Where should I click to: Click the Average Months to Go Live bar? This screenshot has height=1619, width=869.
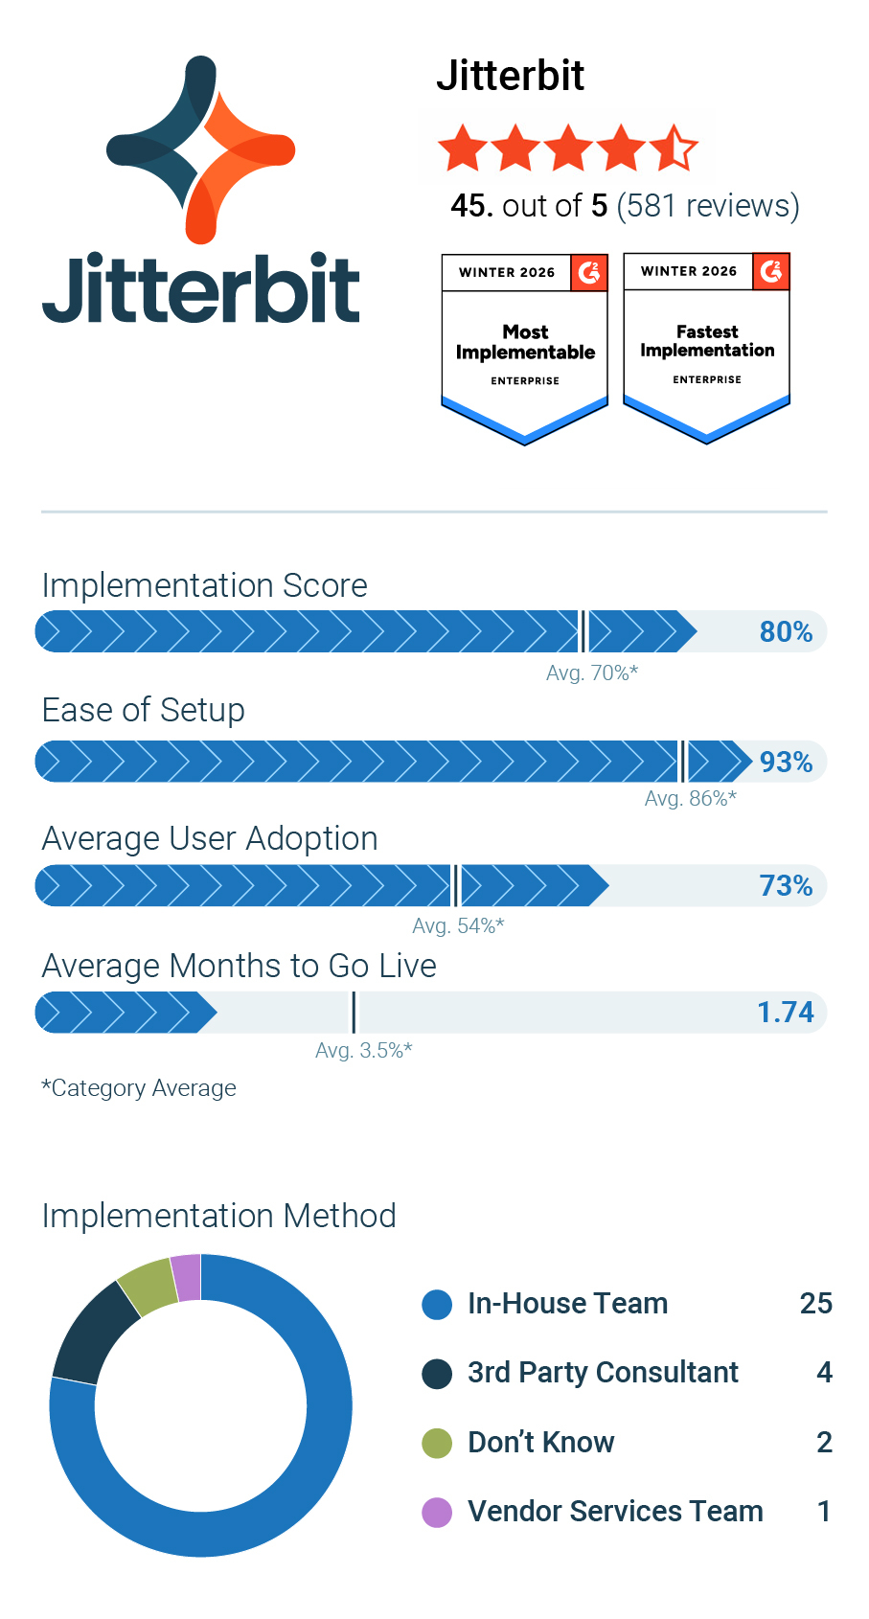pos(431,1013)
